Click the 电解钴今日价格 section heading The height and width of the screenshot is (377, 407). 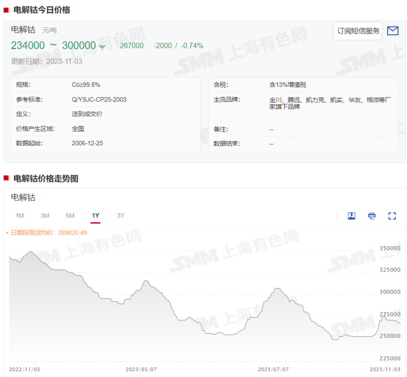click(42, 10)
